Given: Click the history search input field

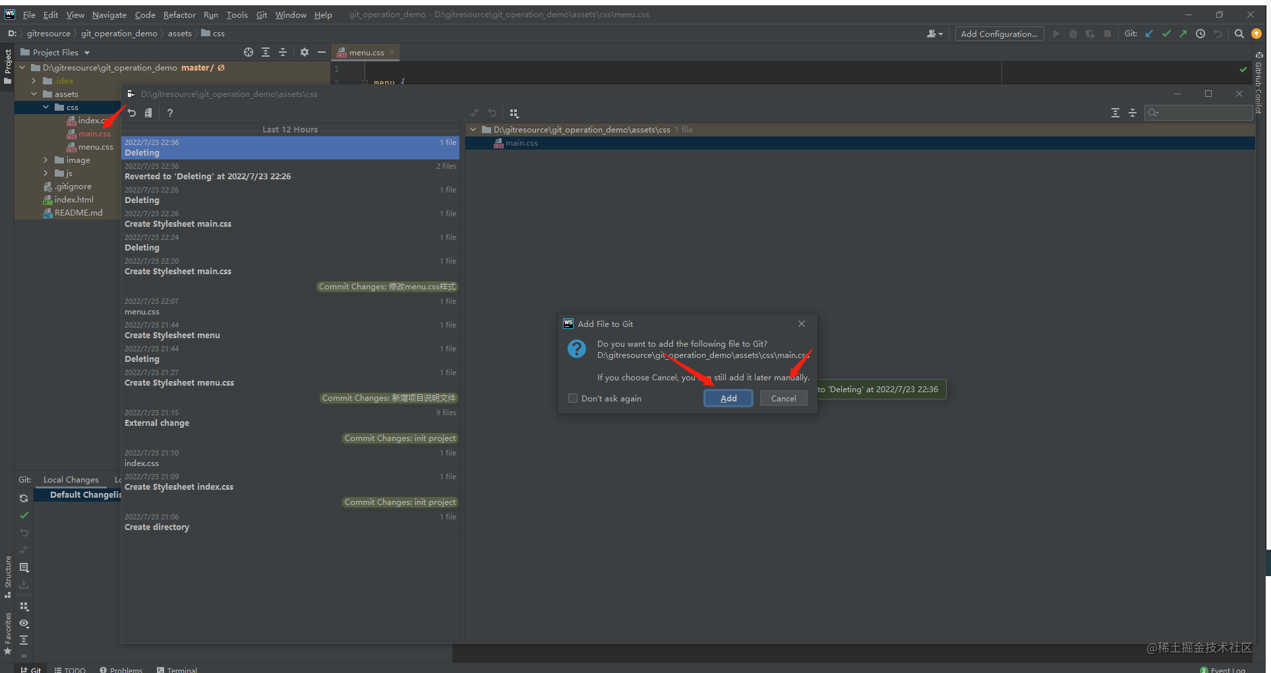Looking at the screenshot, I should pos(1198,113).
